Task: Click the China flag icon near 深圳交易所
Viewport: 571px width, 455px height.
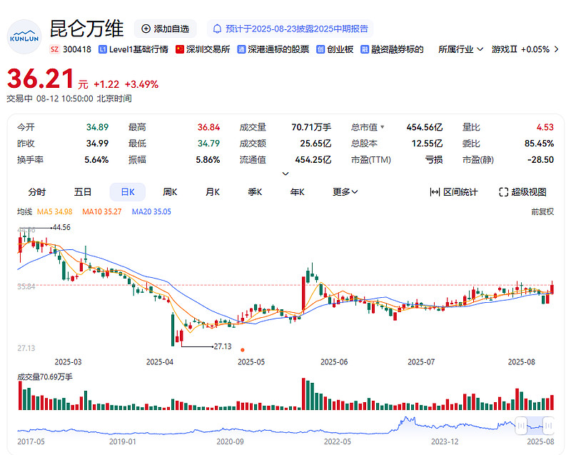Action: pyautogui.click(x=180, y=49)
